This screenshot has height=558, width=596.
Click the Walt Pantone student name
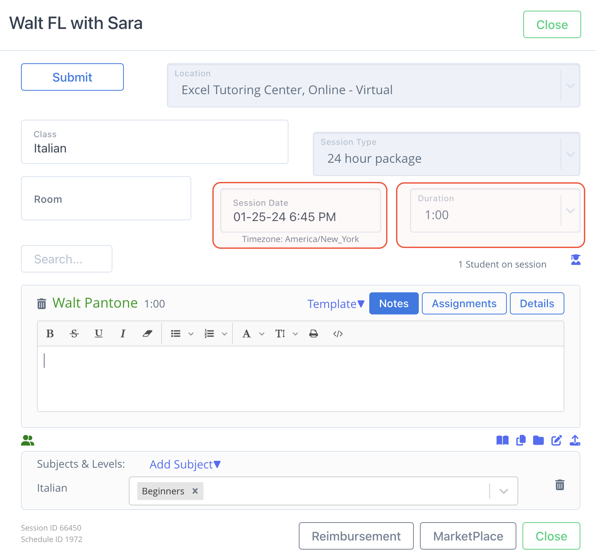(x=95, y=303)
